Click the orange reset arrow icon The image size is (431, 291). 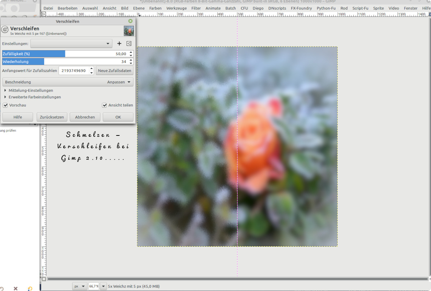pos(30,288)
